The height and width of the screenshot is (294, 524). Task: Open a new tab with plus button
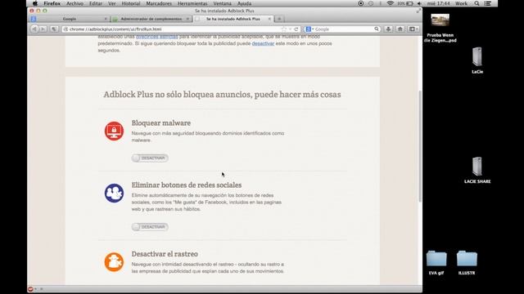pyautogui.click(x=279, y=19)
